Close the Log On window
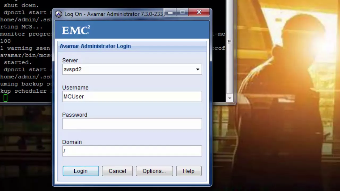 [x=199, y=12]
